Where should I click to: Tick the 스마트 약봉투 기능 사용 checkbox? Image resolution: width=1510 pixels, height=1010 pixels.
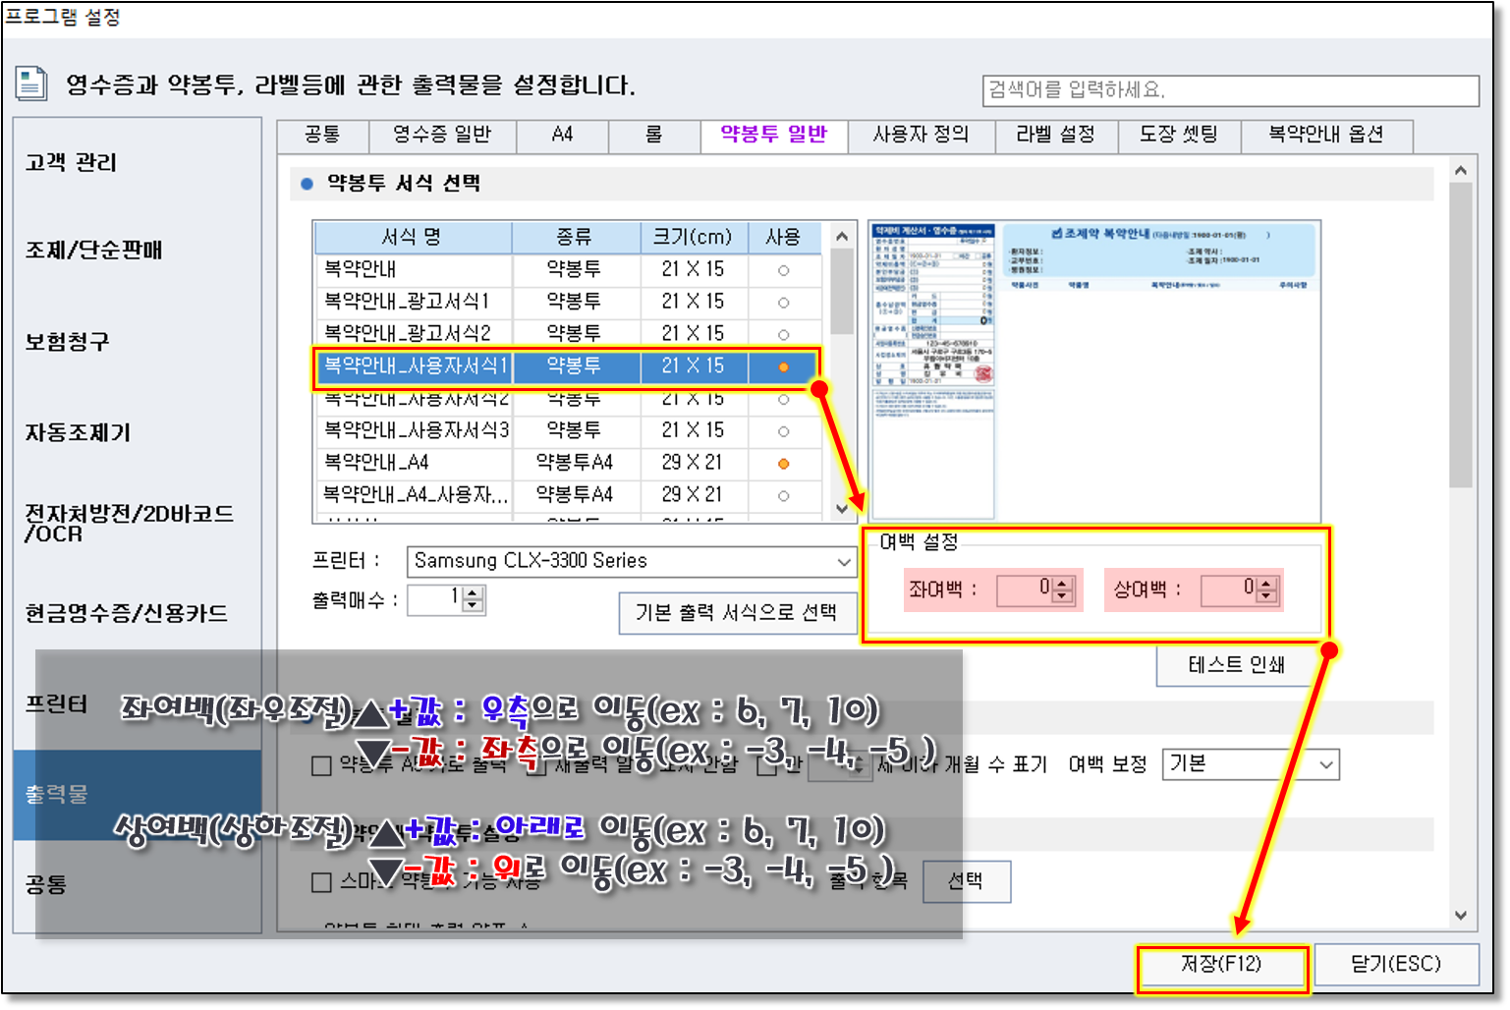[x=321, y=882]
